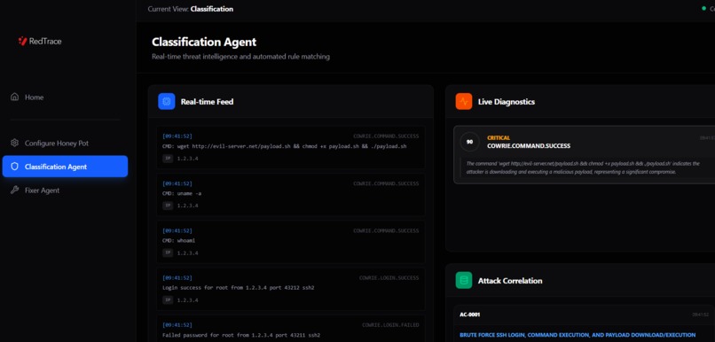This screenshot has height=342, width=715.
Task: Click the green connection status dot
Action: click(x=703, y=9)
